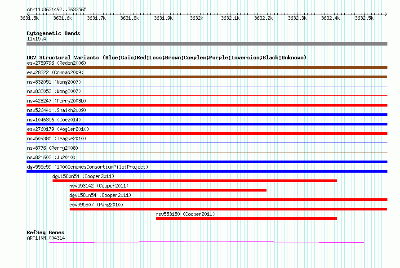Click the 3632.5k ruler tick label
Image resolution: width=400 pixels, height=268 pixels.
click(x=364, y=18)
